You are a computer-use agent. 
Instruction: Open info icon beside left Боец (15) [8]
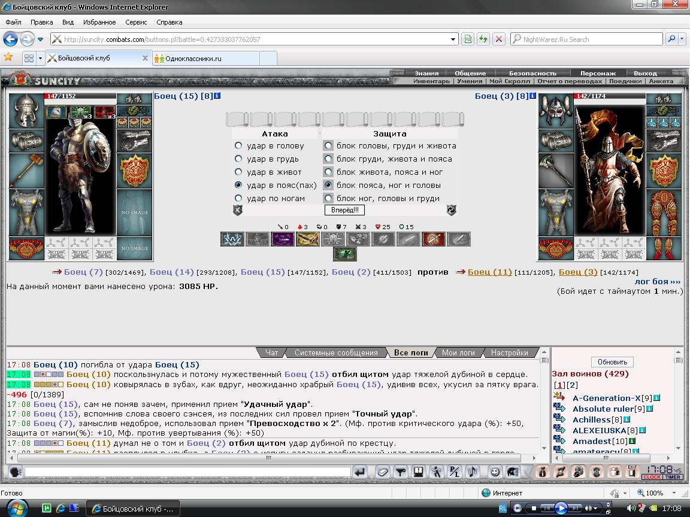tap(217, 95)
